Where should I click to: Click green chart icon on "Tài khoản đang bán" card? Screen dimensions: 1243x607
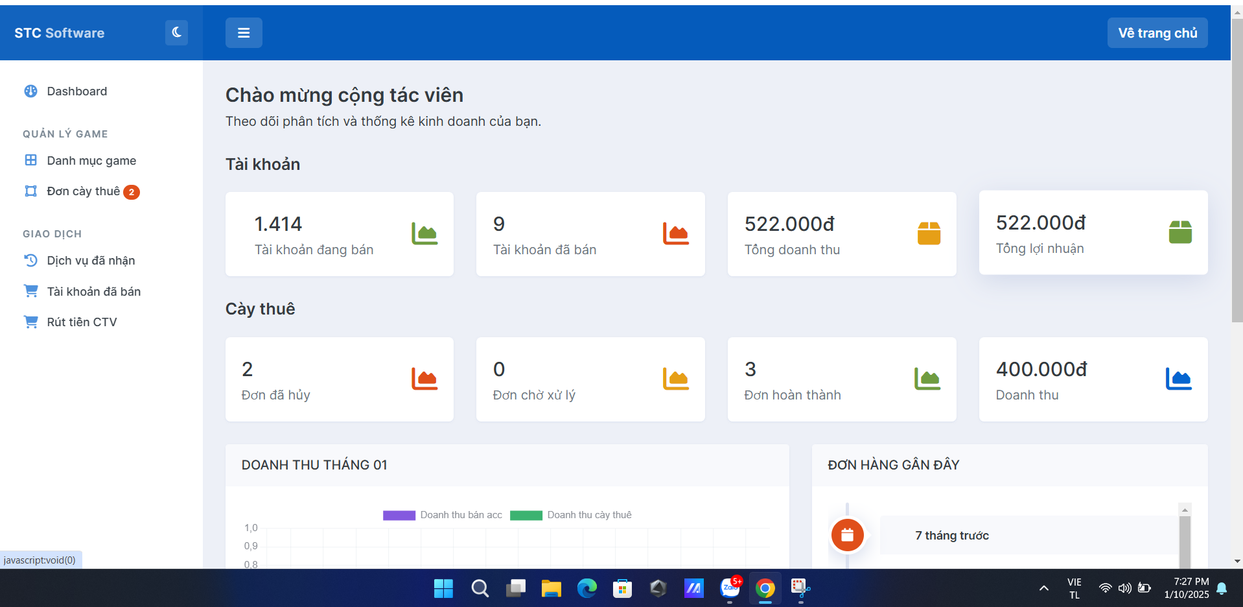[x=424, y=233]
